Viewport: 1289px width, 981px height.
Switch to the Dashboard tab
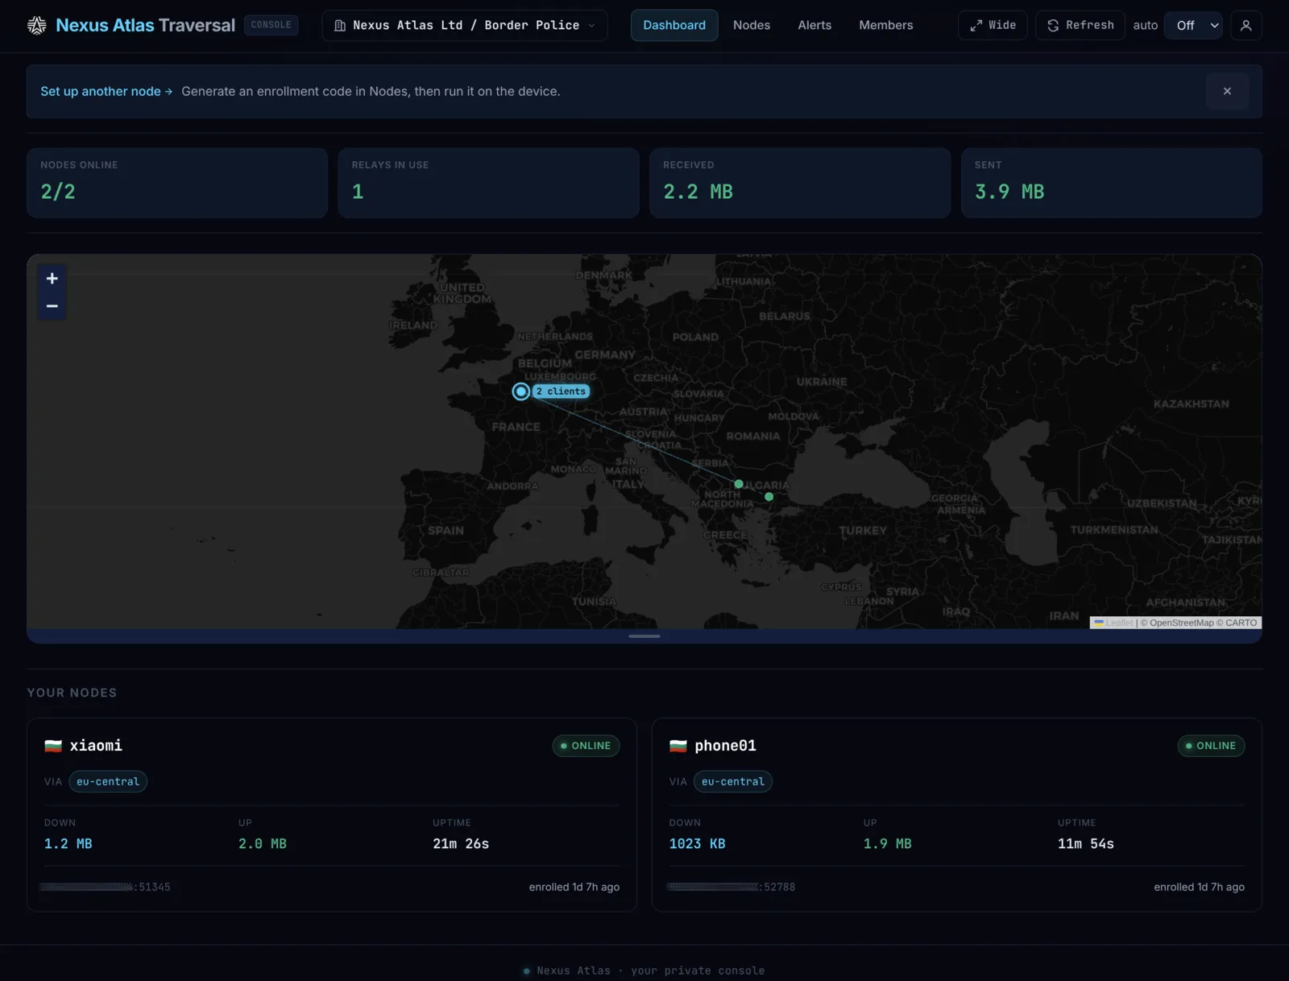(674, 26)
